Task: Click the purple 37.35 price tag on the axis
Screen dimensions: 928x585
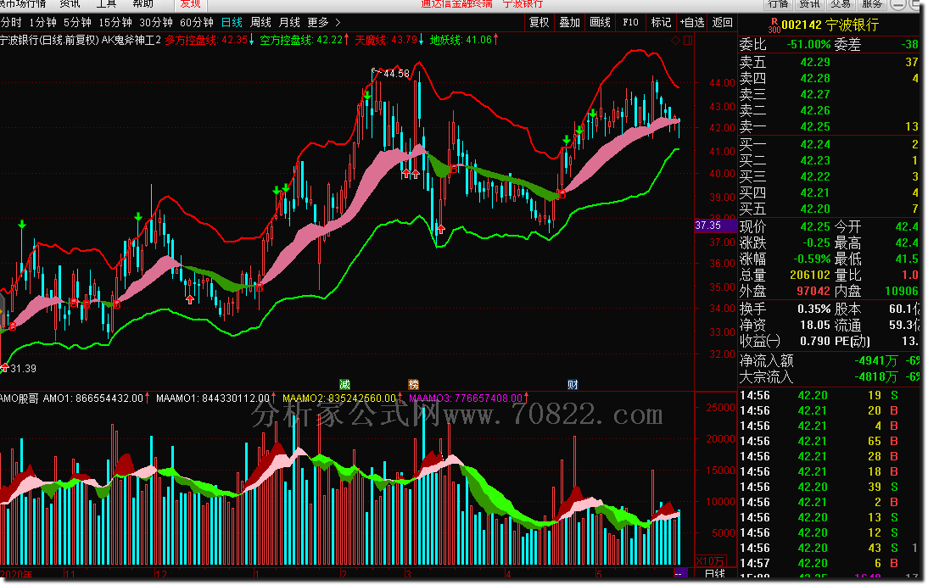Action: 715,226
